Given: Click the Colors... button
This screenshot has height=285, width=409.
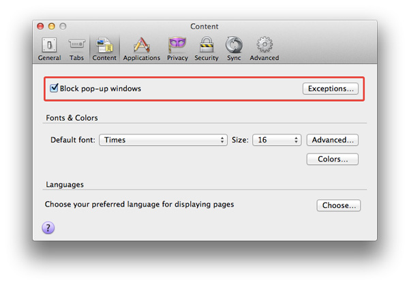Looking at the screenshot, I should 333,159.
